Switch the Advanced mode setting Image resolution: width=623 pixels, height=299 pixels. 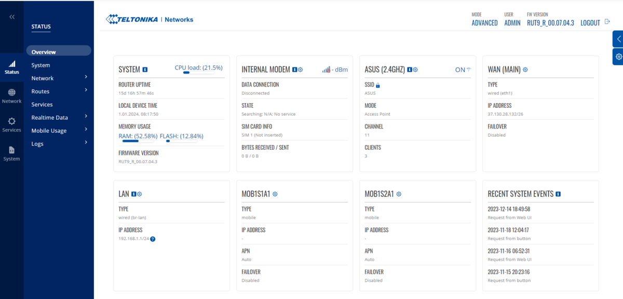click(x=484, y=23)
